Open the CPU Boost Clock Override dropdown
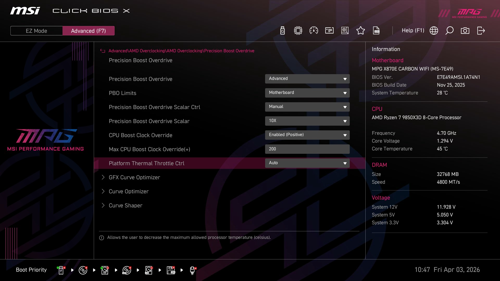The image size is (500, 281). (x=307, y=135)
